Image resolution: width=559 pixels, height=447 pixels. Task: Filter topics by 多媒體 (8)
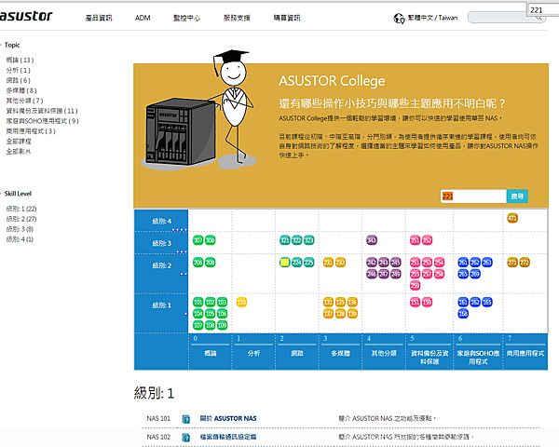pyautogui.click(x=21, y=90)
